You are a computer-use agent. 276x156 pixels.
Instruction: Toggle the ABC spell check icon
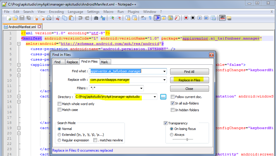222,18
